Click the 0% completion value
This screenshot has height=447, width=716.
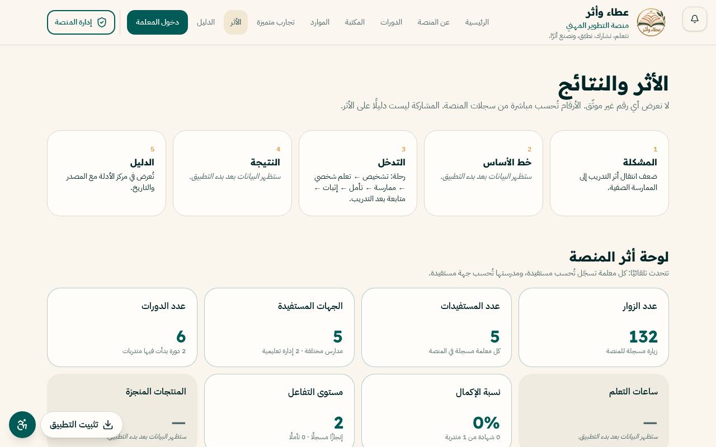(486, 423)
